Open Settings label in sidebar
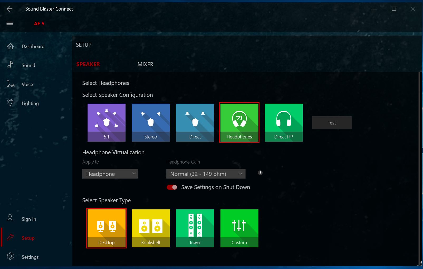 point(30,257)
